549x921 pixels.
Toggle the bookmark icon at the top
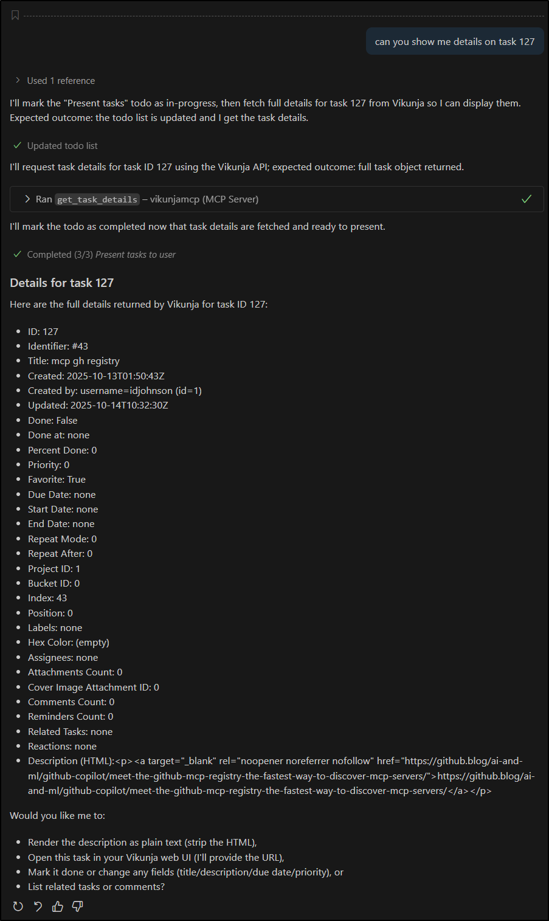pyautogui.click(x=15, y=14)
